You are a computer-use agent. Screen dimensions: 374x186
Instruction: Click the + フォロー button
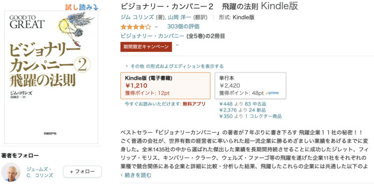82,172
